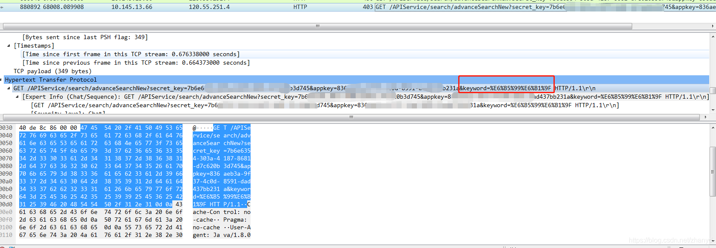Click the HTTP protocol cell
Screen dimensions: 716x248
click(300, 7)
